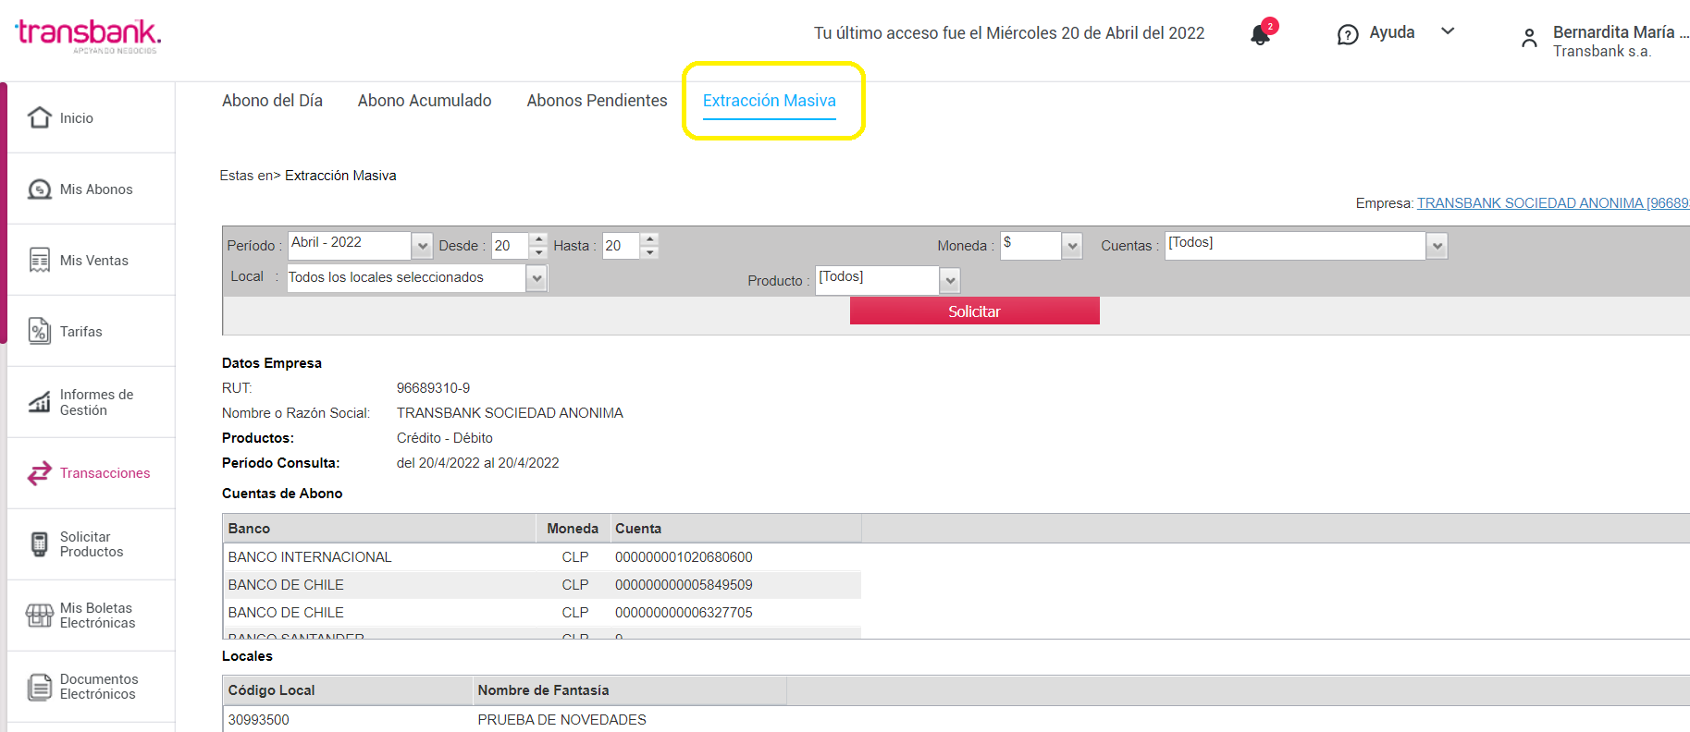Click the Transacciones arrows icon
Viewport: 1690px width, 732px height.
coord(40,473)
